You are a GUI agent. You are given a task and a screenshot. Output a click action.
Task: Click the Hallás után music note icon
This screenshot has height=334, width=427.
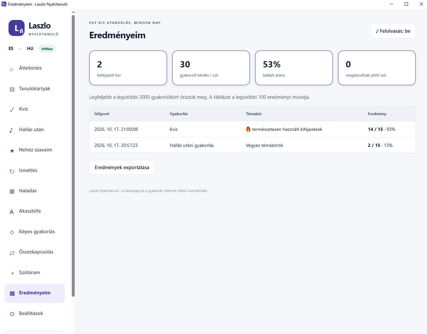[11, 130]
